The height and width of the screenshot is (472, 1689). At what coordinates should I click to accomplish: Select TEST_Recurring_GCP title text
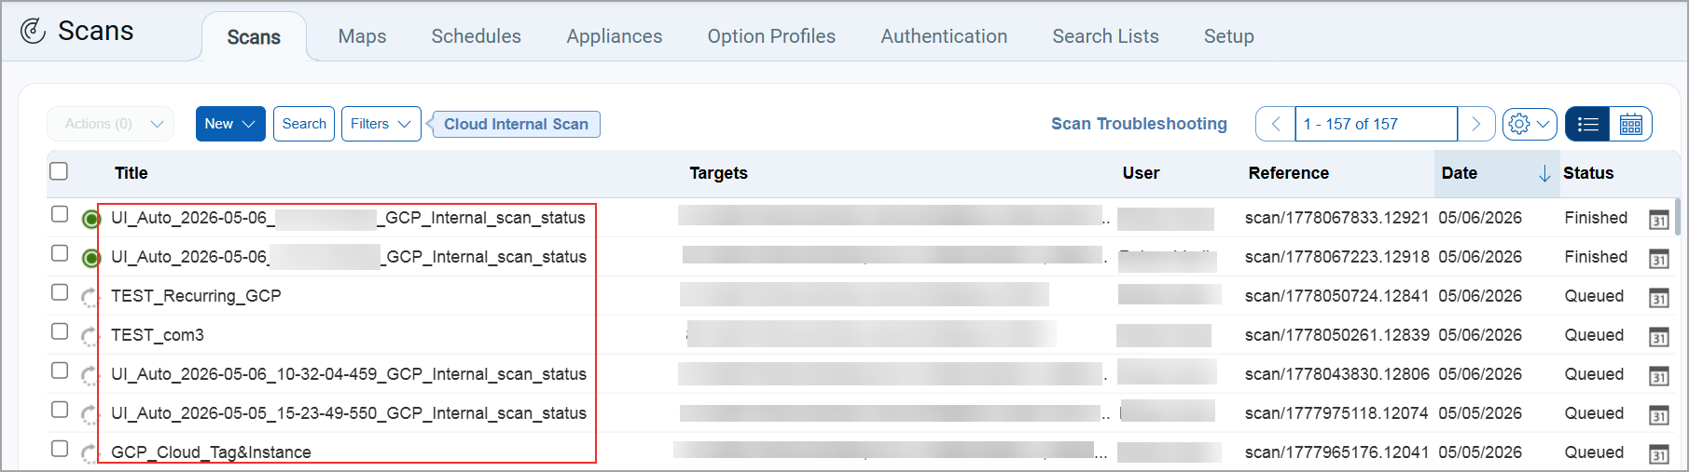196,296
